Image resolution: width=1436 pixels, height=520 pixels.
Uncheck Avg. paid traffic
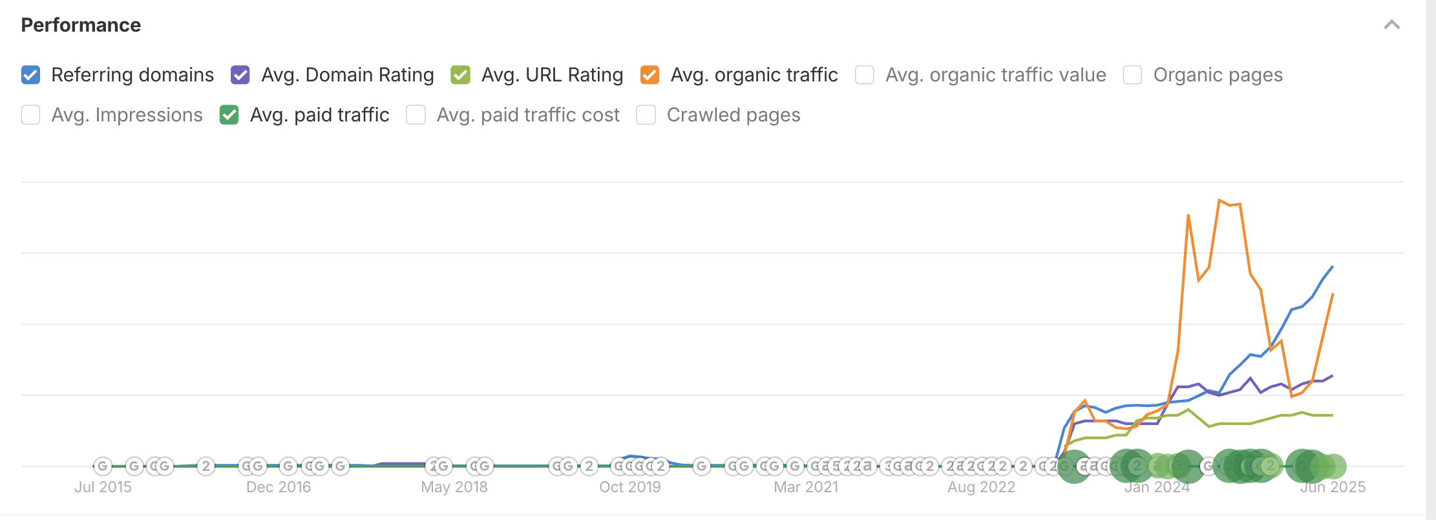[x=229, y=115]
